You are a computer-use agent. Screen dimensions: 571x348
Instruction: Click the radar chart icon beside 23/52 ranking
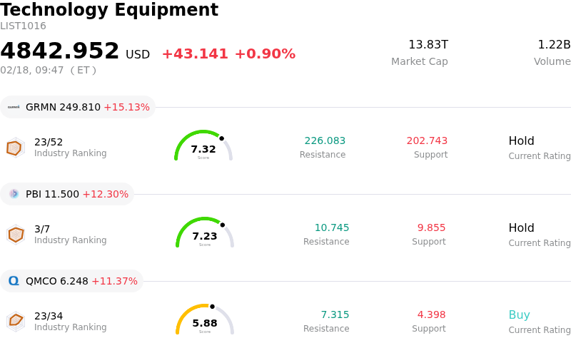(15, 148)
